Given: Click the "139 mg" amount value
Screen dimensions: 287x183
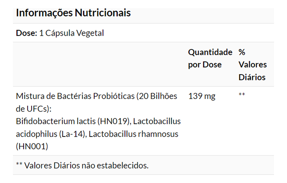Looking at the screenshot, I should 202,96.
